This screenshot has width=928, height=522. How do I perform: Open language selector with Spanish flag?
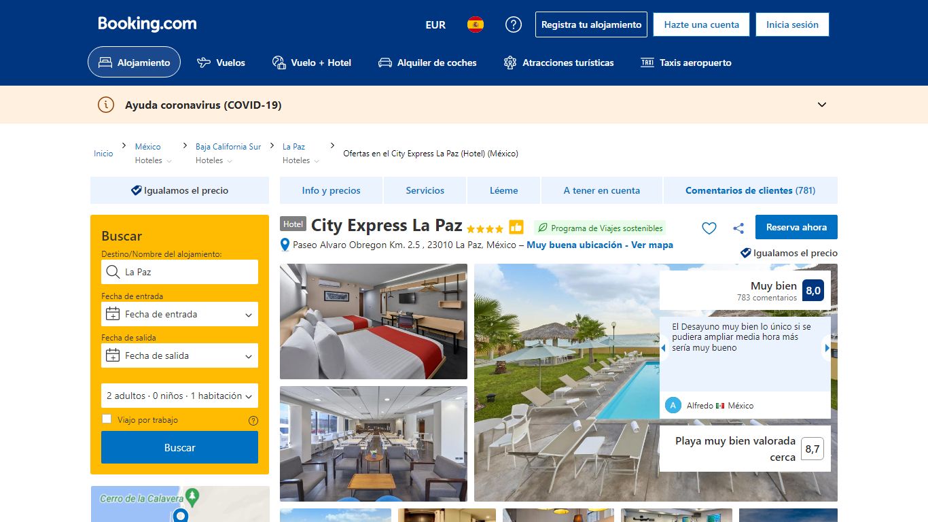click(476, 25)
